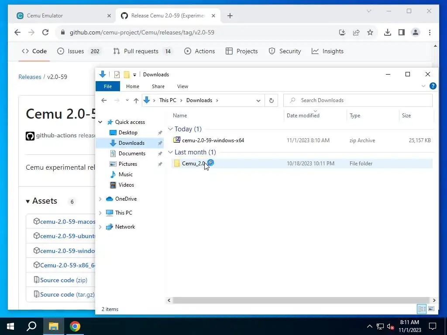
Task: Click the Chrome back arrow
Action: click(x=17, y=32)
